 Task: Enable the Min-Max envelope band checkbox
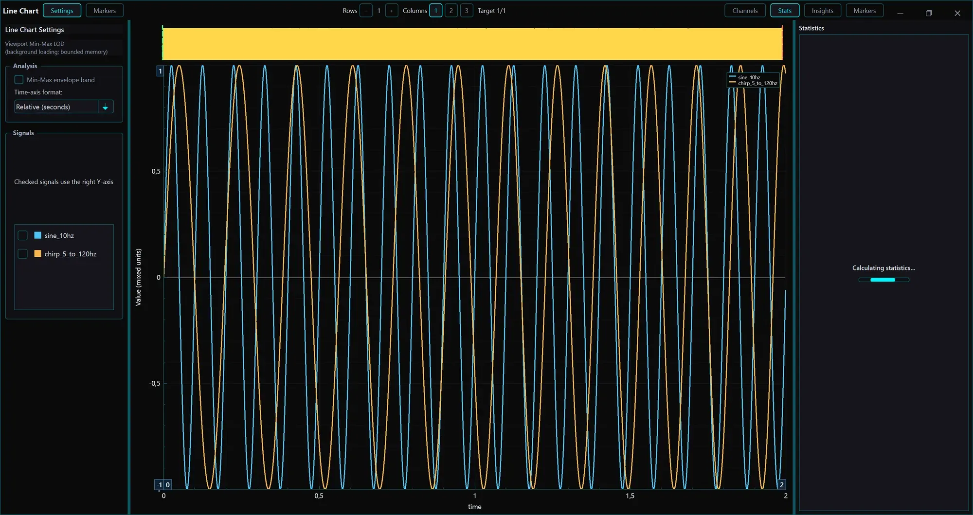click(x=19, y=80)
